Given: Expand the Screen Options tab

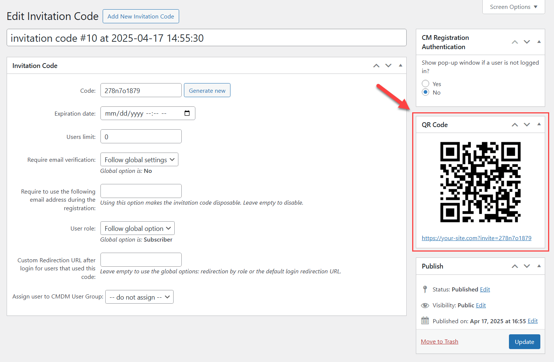Looking at the screenshot, I should pos(513,7).
